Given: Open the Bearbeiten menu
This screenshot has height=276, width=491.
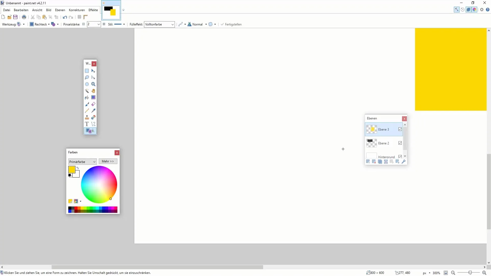Looking at the screenshot, I should [x=21, y=10].
